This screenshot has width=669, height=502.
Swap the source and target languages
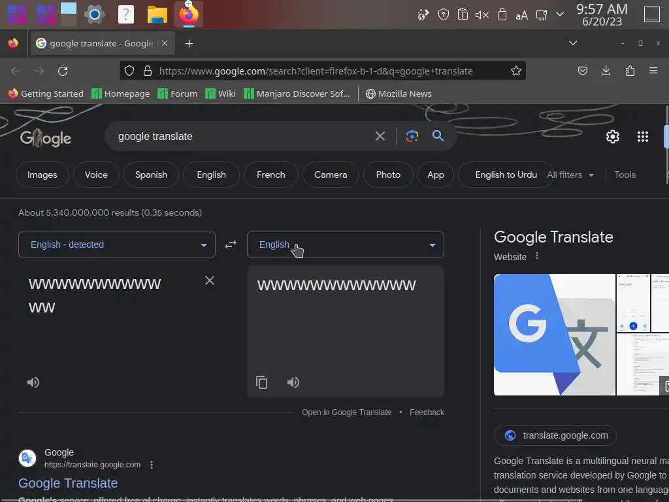[231, 244]
